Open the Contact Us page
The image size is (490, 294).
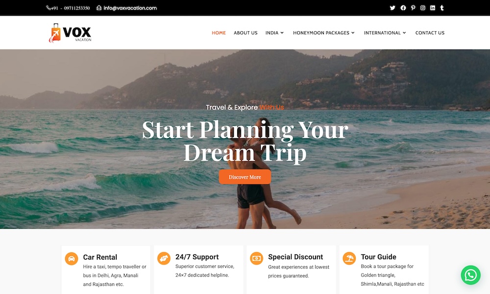pos(430,33)
